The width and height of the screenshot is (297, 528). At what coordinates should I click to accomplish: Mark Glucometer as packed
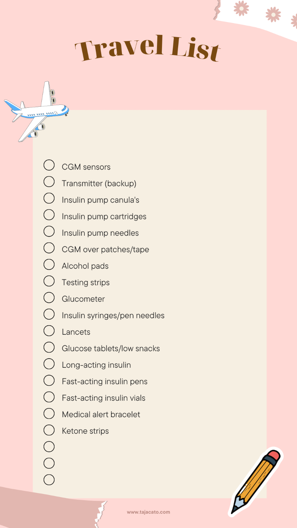(49, 297)
